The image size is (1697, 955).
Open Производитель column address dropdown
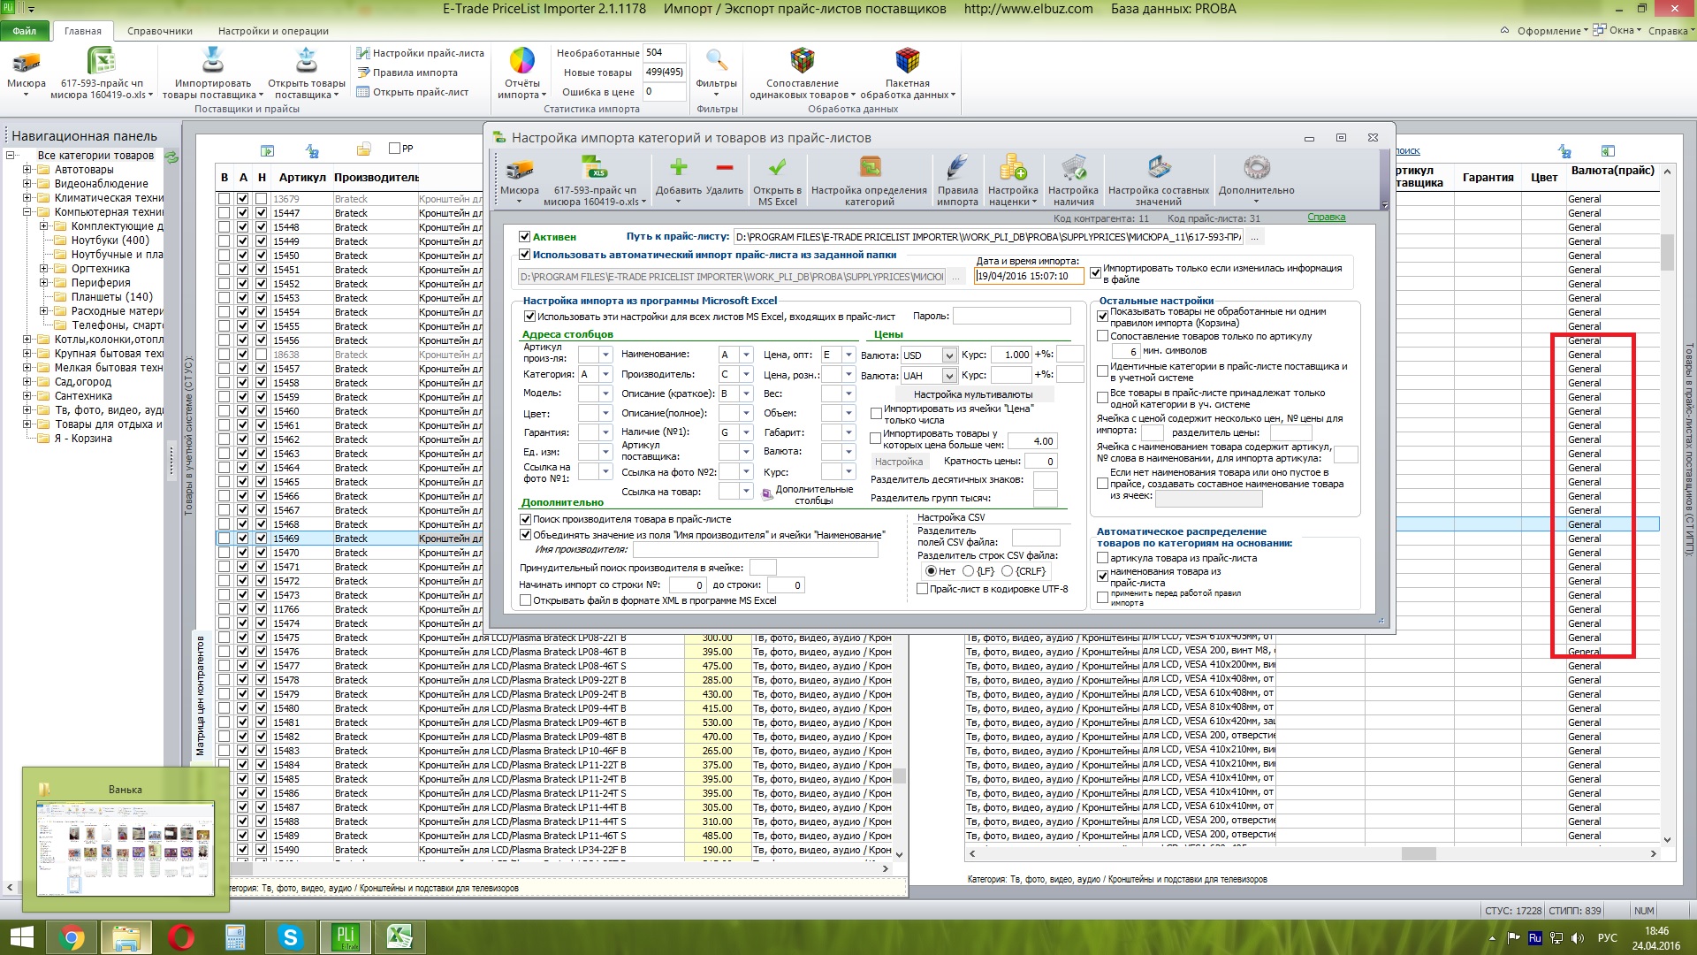click(x=746, y=375)
